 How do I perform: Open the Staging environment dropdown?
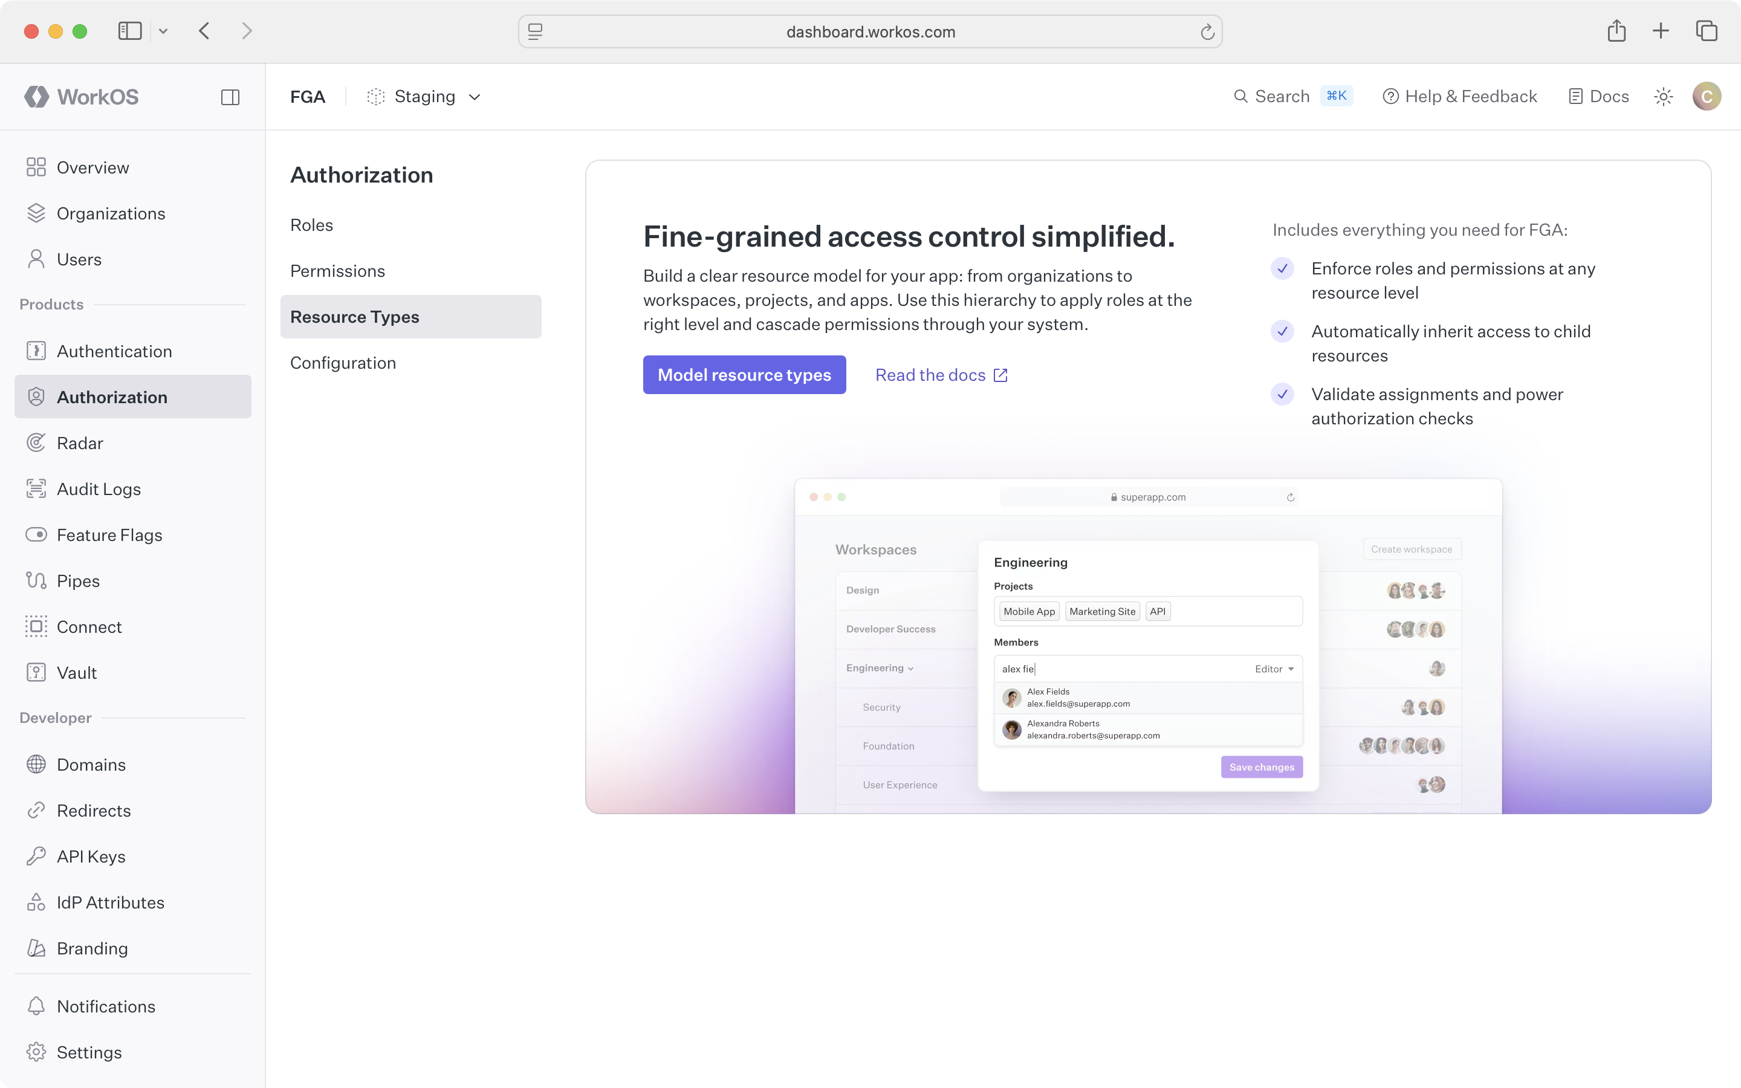424,97
